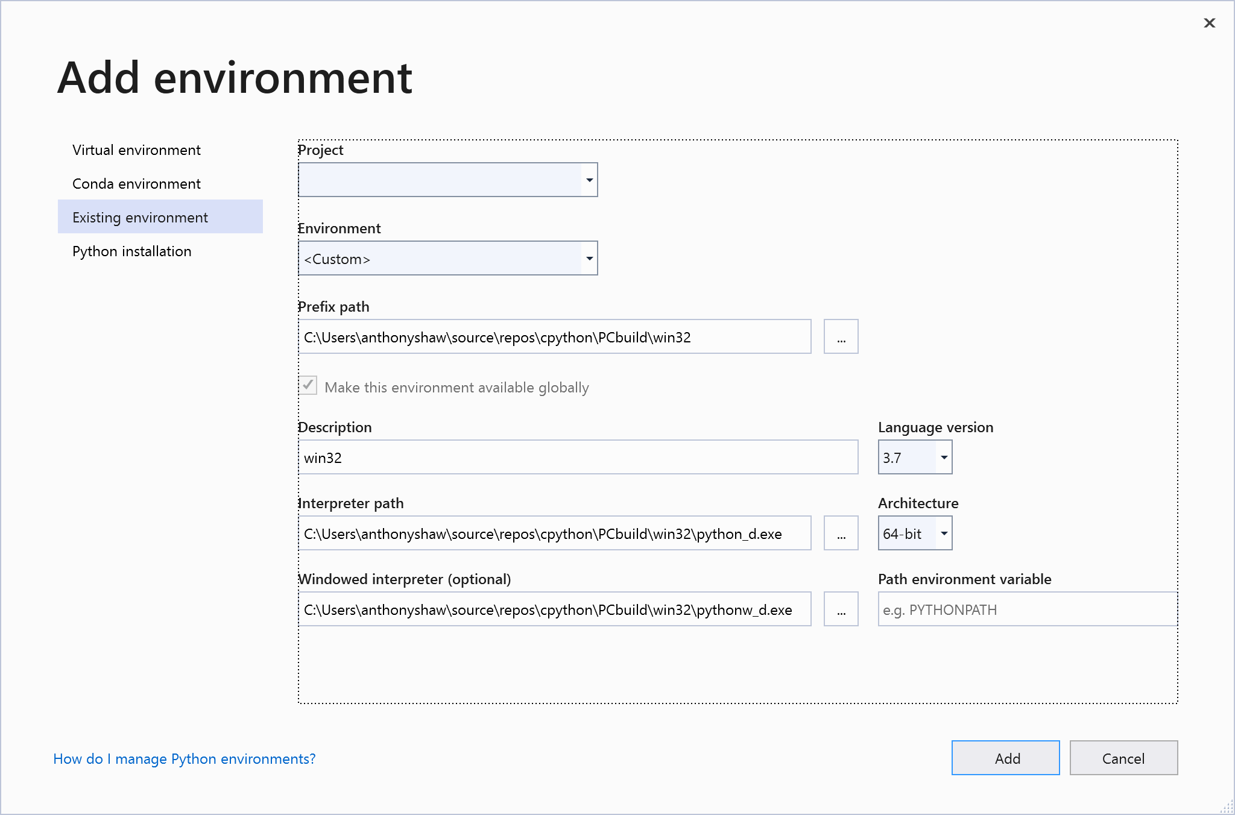Screen dimensions: 1235x815
Task: Open How do I manage Python environments link
Action: (x=184, y=758)
